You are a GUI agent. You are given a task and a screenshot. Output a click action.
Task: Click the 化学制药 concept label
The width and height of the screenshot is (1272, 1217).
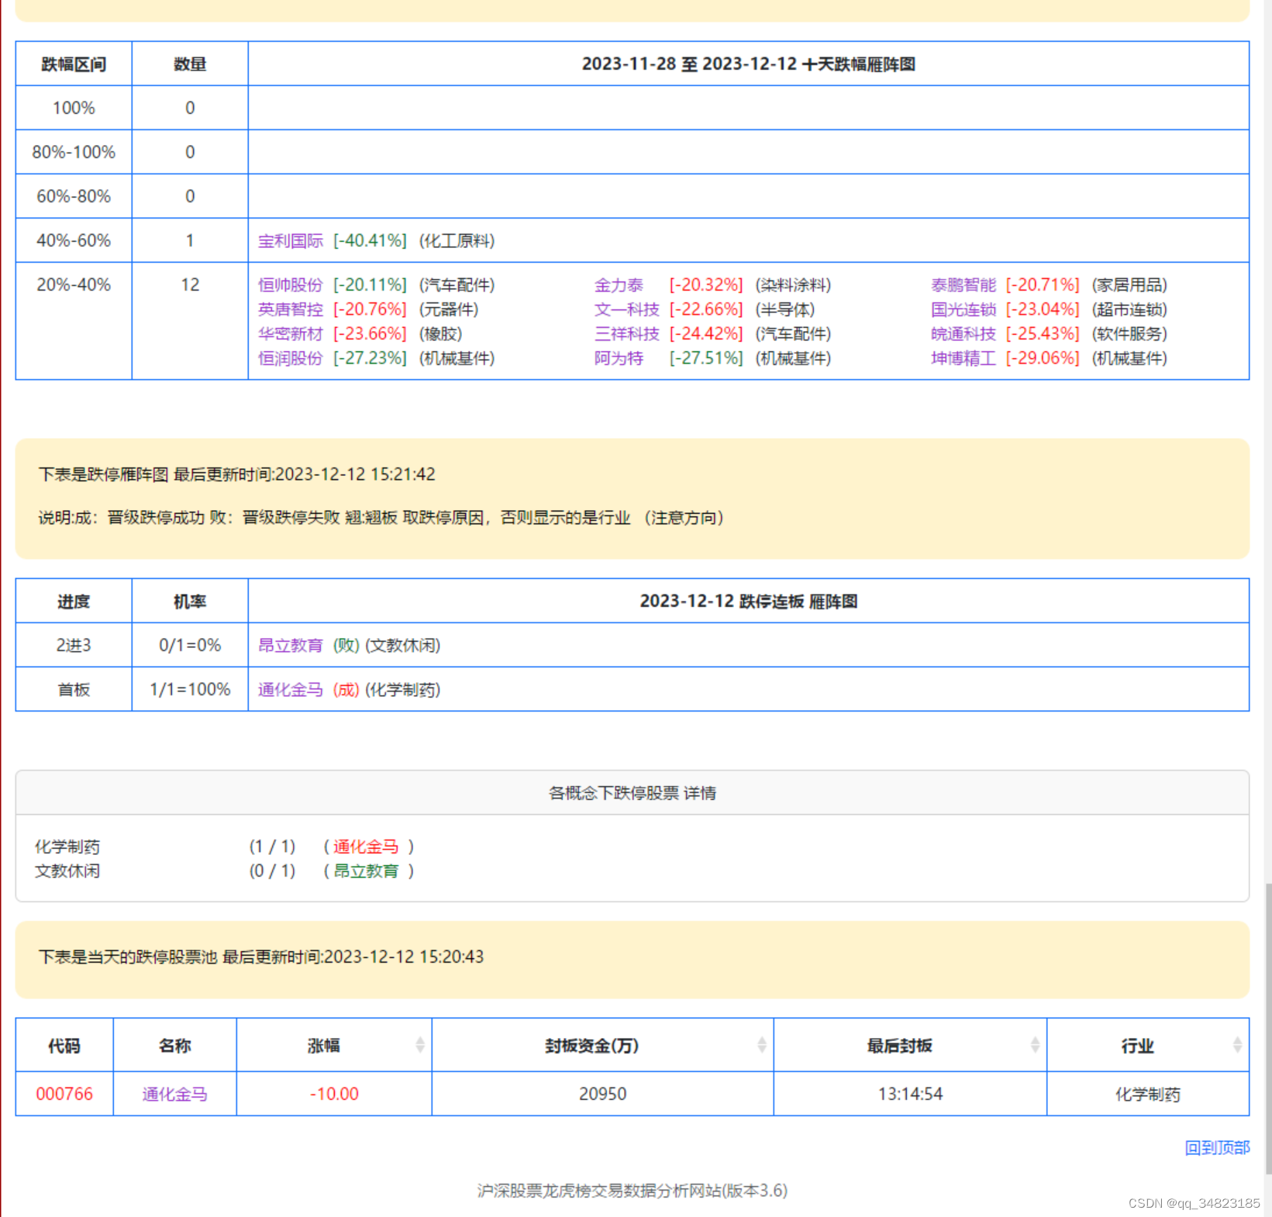click(x=67, y=846)
